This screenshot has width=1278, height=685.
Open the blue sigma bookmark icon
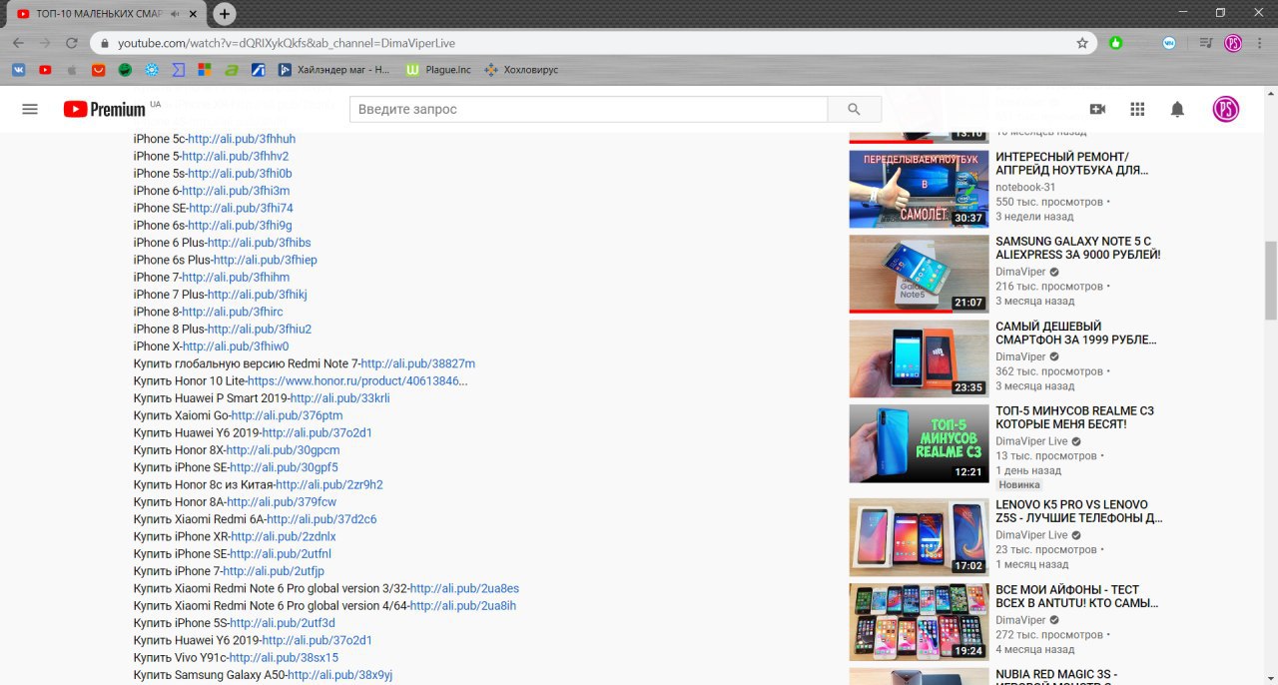(x=179, y=70)
